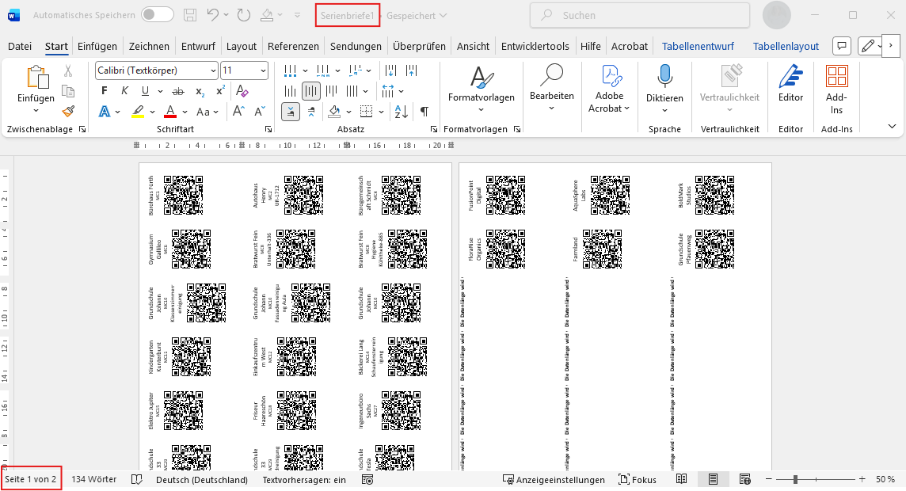
Task: Expand the Formatvorlagen gallery dropdown
Action: pyautogui.click(x=481, y=109)
